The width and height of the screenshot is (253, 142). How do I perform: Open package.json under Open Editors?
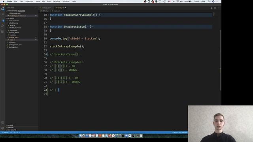pos(16,13)
